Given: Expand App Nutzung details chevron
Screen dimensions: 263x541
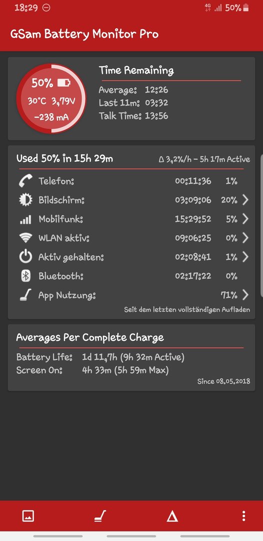Looking at the screenshot, I should [x=245, y=295].
